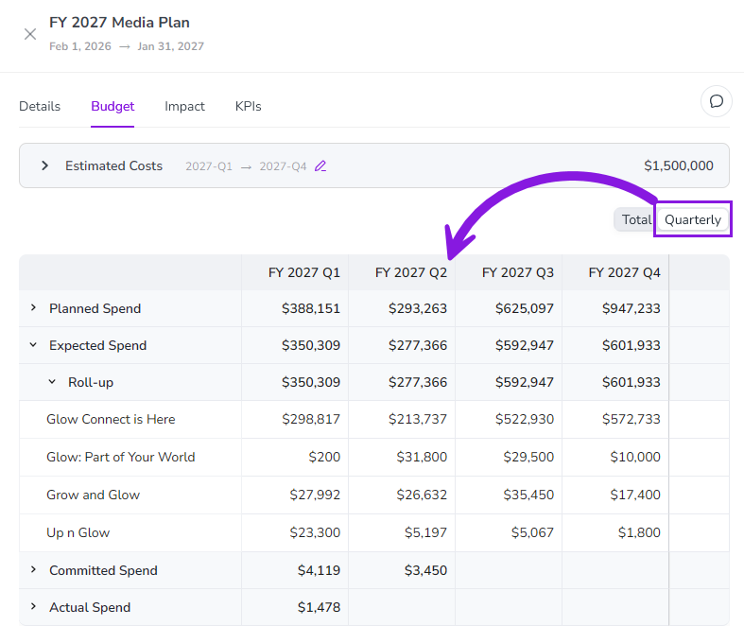Select the Glow: Part of Your World label

(x=120, y=457)
